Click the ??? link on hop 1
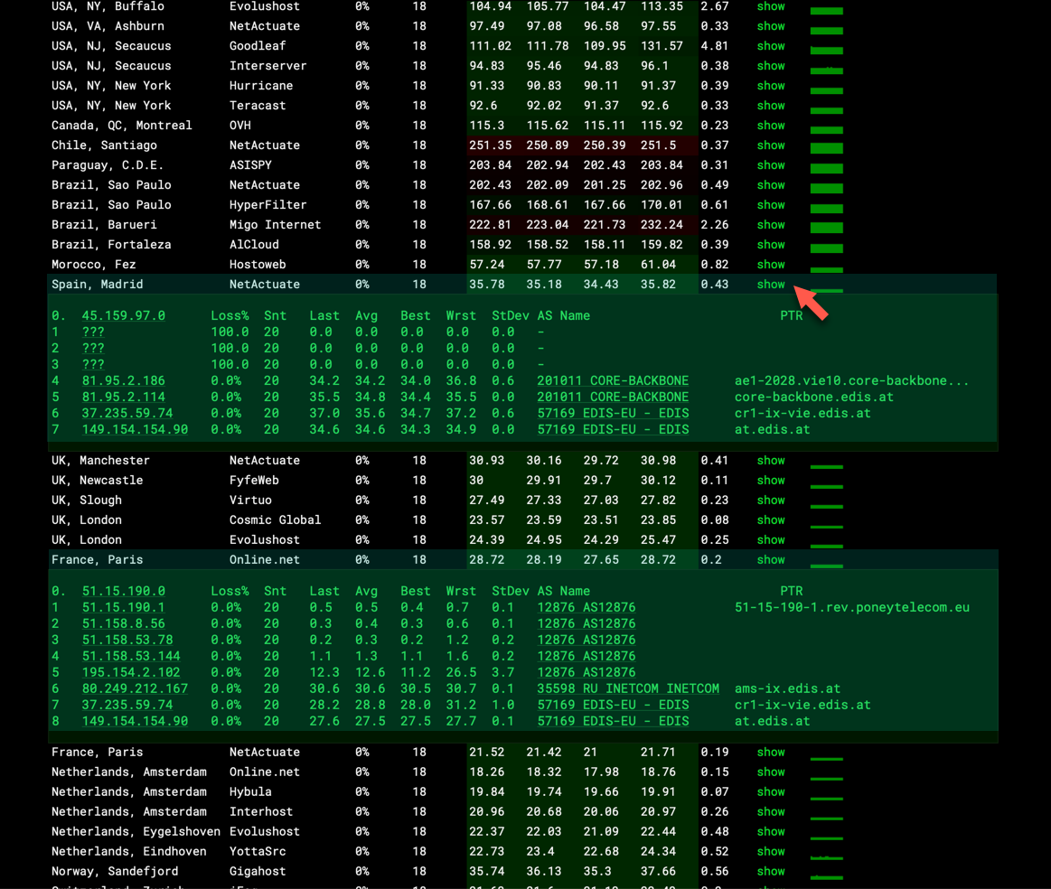The height and width of the screenshot is (889, 1051). tap(92, 332)
